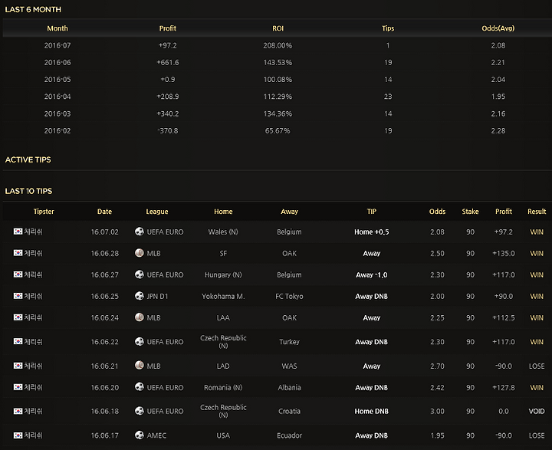The width and height of the screenshot is (552, 450).
Task: Sort by the Month column header
Action: (58, 28)
